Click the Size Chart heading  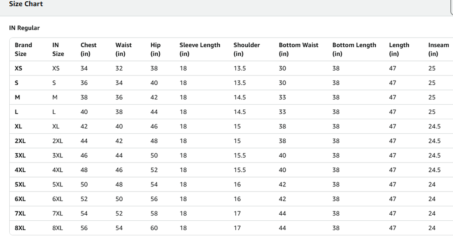click(x=26, y=4)
